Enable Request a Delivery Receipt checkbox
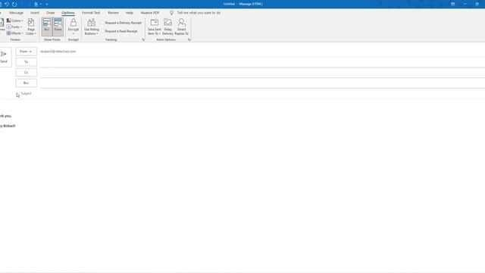This screenshot has height=273, width=485. pyautogui.click(x=103, y=23)
